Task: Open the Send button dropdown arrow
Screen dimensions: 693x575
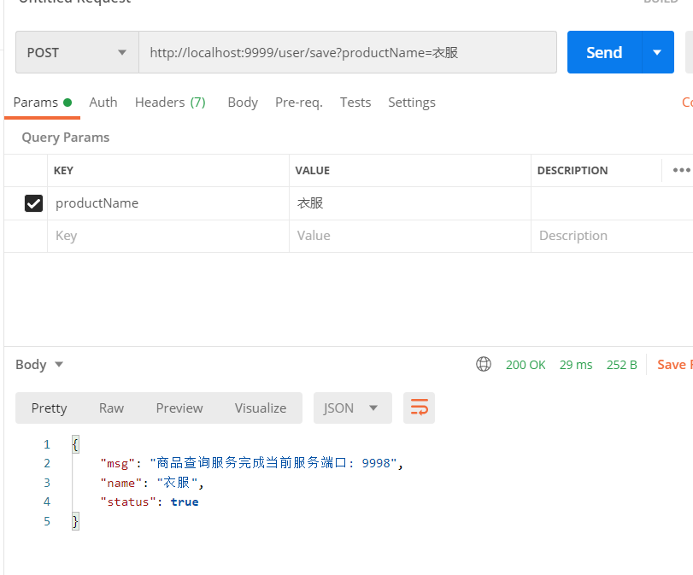Action: [657, 52]
